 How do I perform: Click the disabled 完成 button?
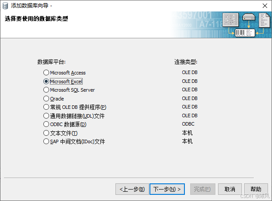click(x=203, y=189)
